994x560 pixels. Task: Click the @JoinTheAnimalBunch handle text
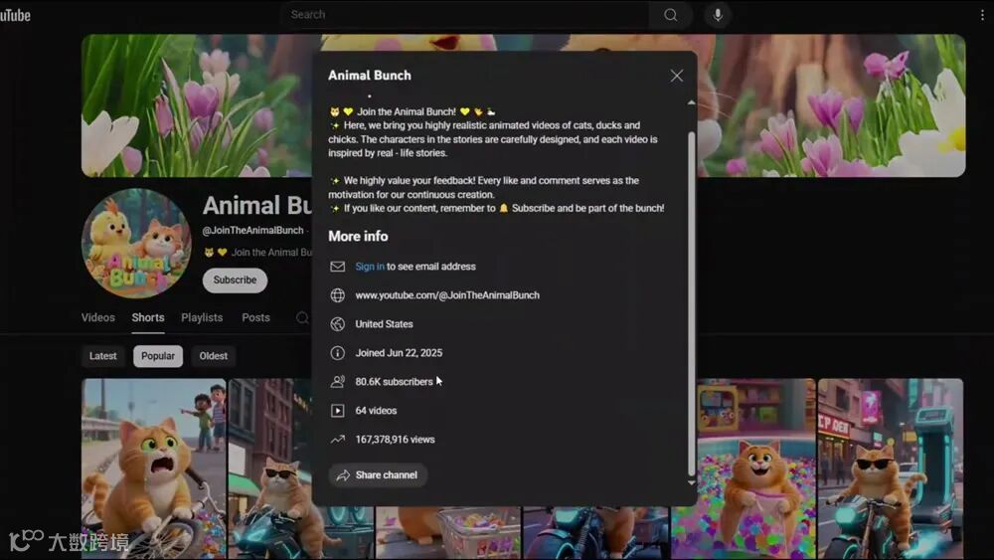point(252,230)
